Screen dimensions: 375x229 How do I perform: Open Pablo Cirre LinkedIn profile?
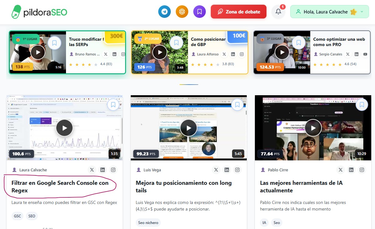(x=351, y=170)
